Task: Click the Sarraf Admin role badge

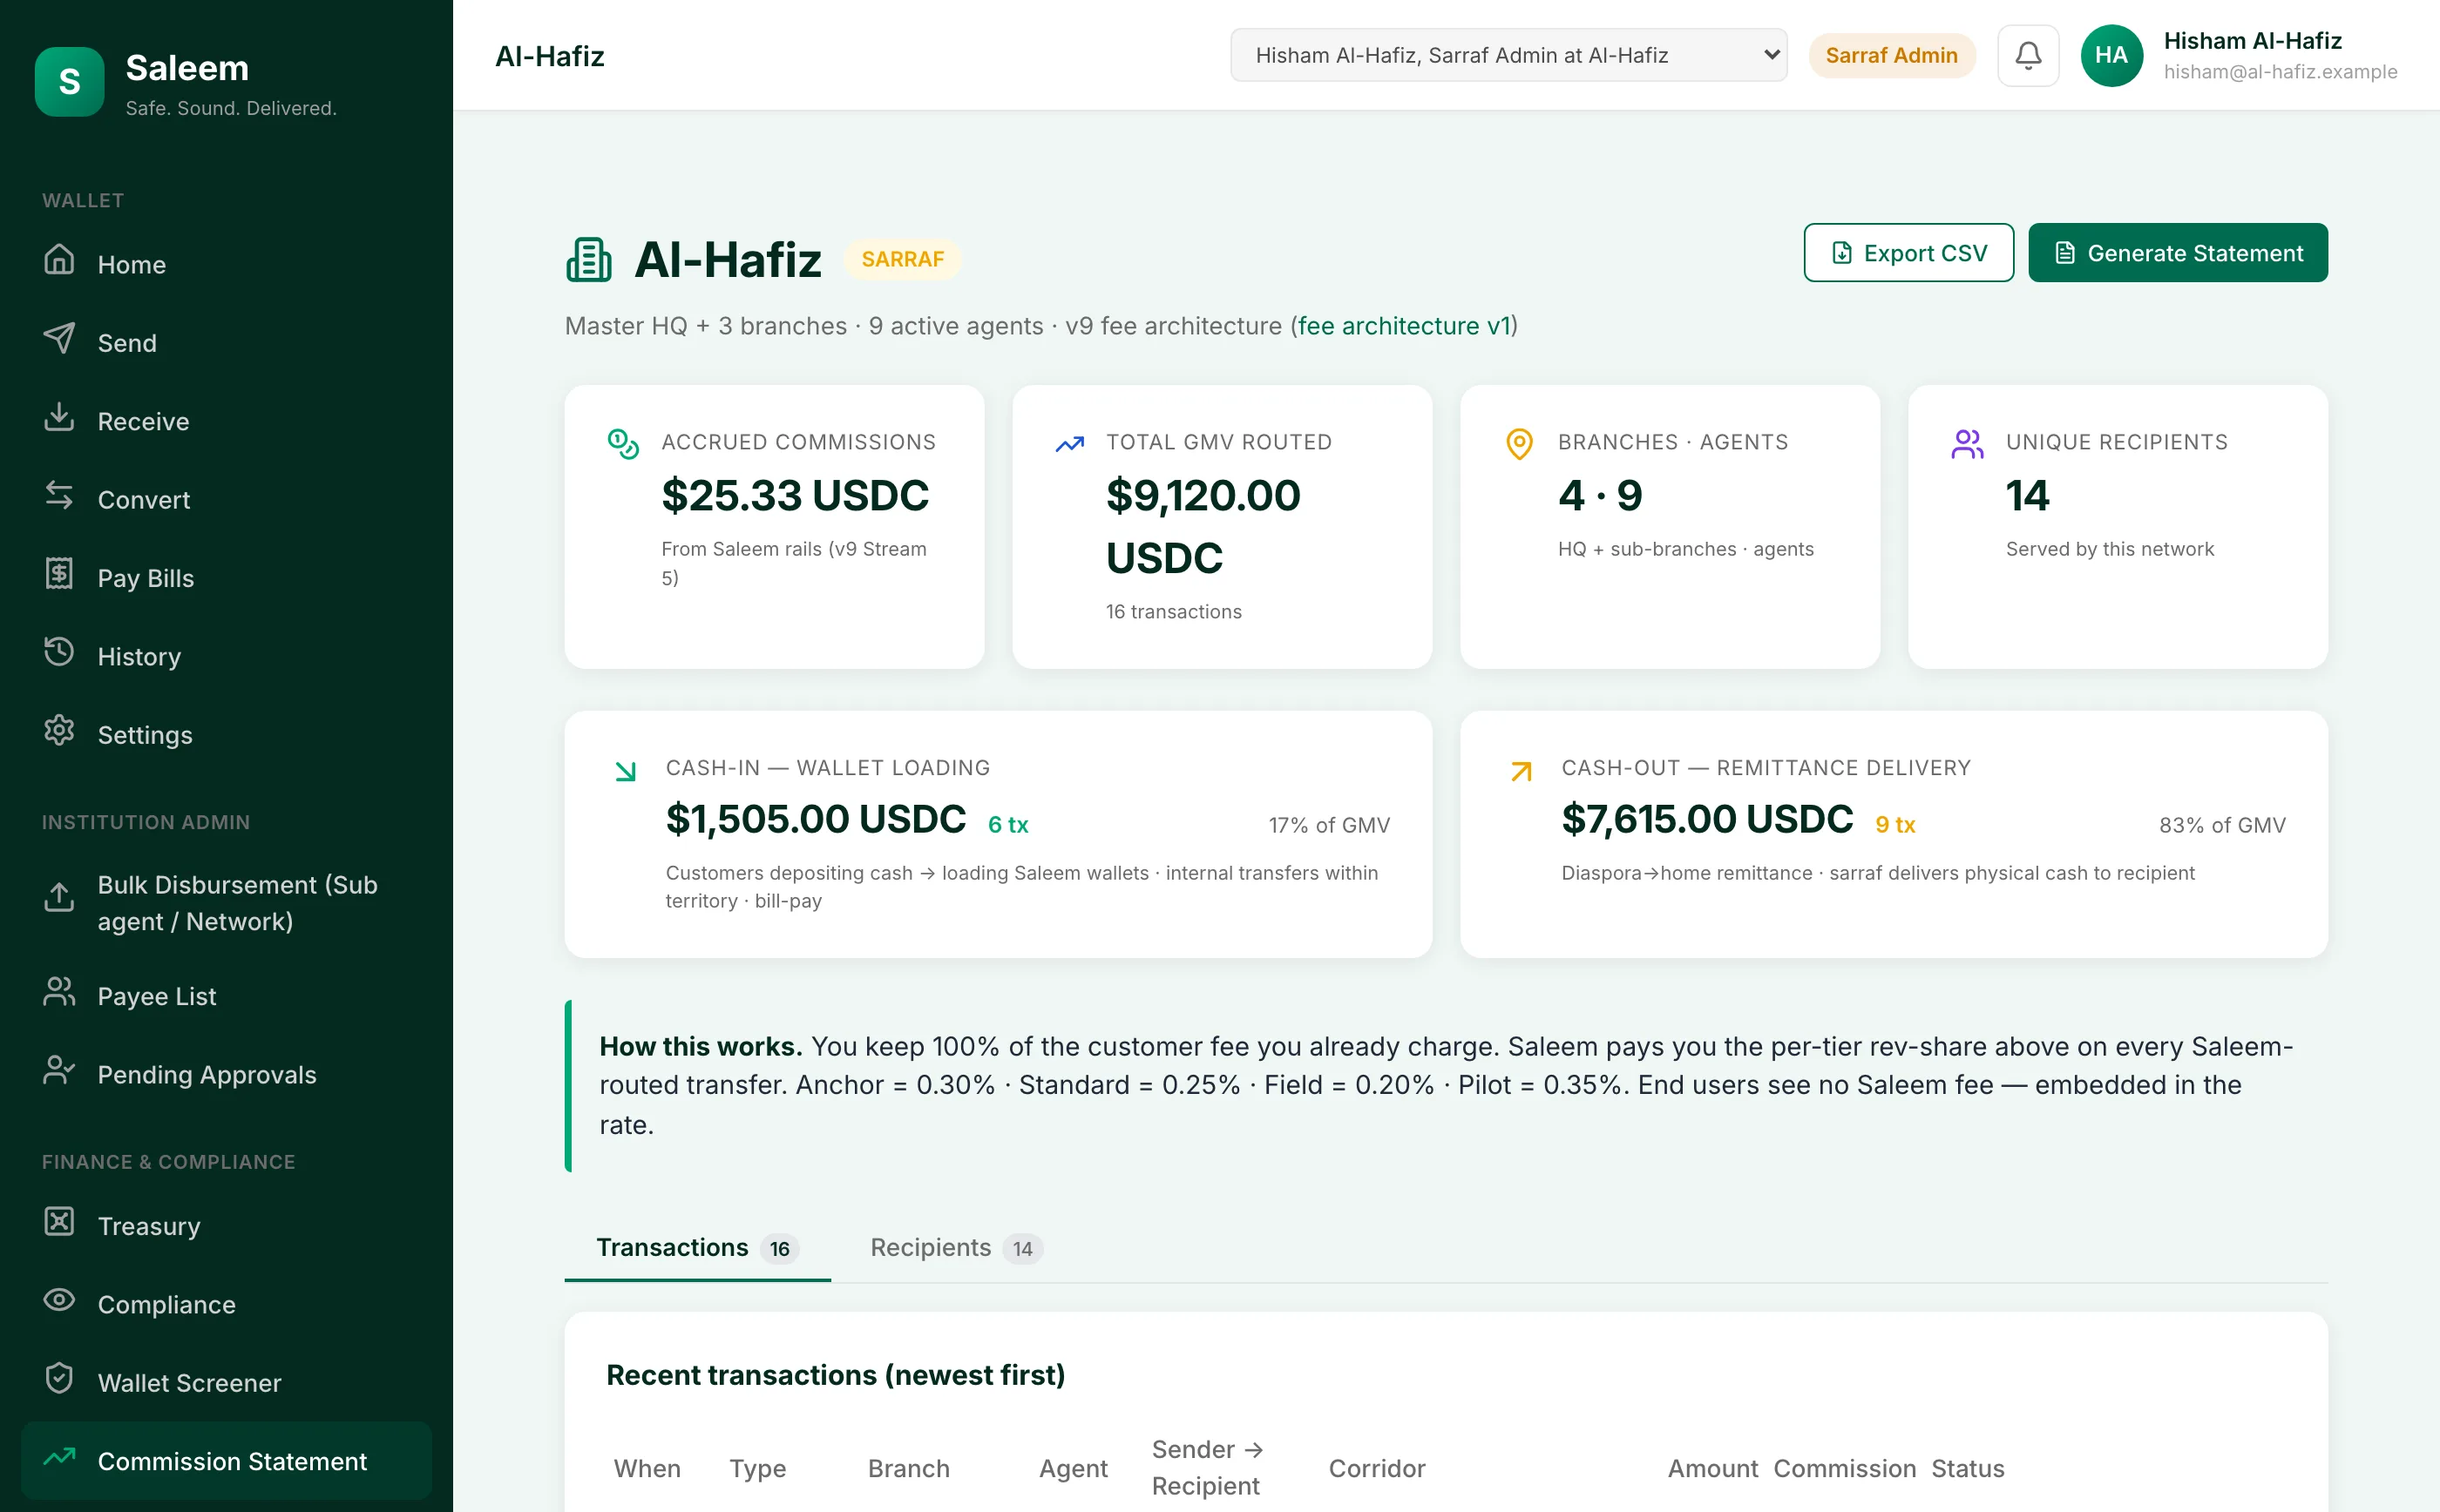Action: pos(1891,55)
